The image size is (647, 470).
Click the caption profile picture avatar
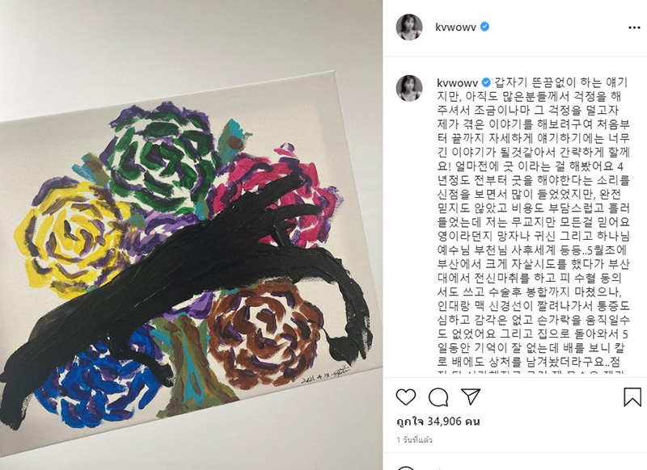(409, 88)
